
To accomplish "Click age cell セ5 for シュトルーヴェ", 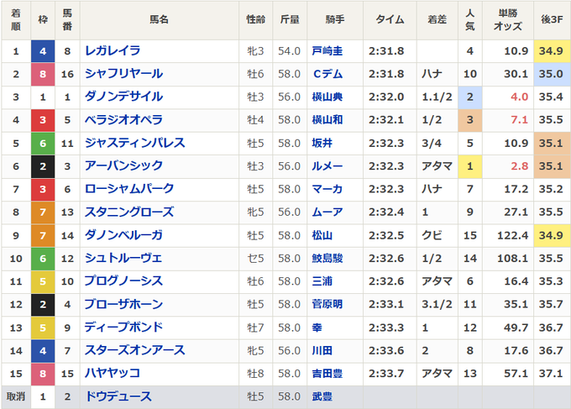I will [x=255, y=258].
